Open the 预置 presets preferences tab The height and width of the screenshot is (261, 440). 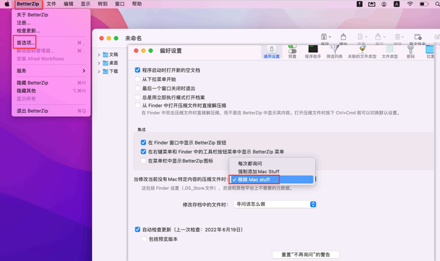pyautogui.click(x=292, y=51)
